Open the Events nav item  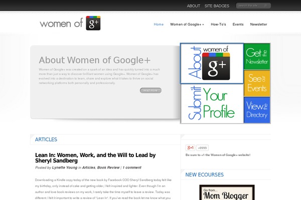238,24
